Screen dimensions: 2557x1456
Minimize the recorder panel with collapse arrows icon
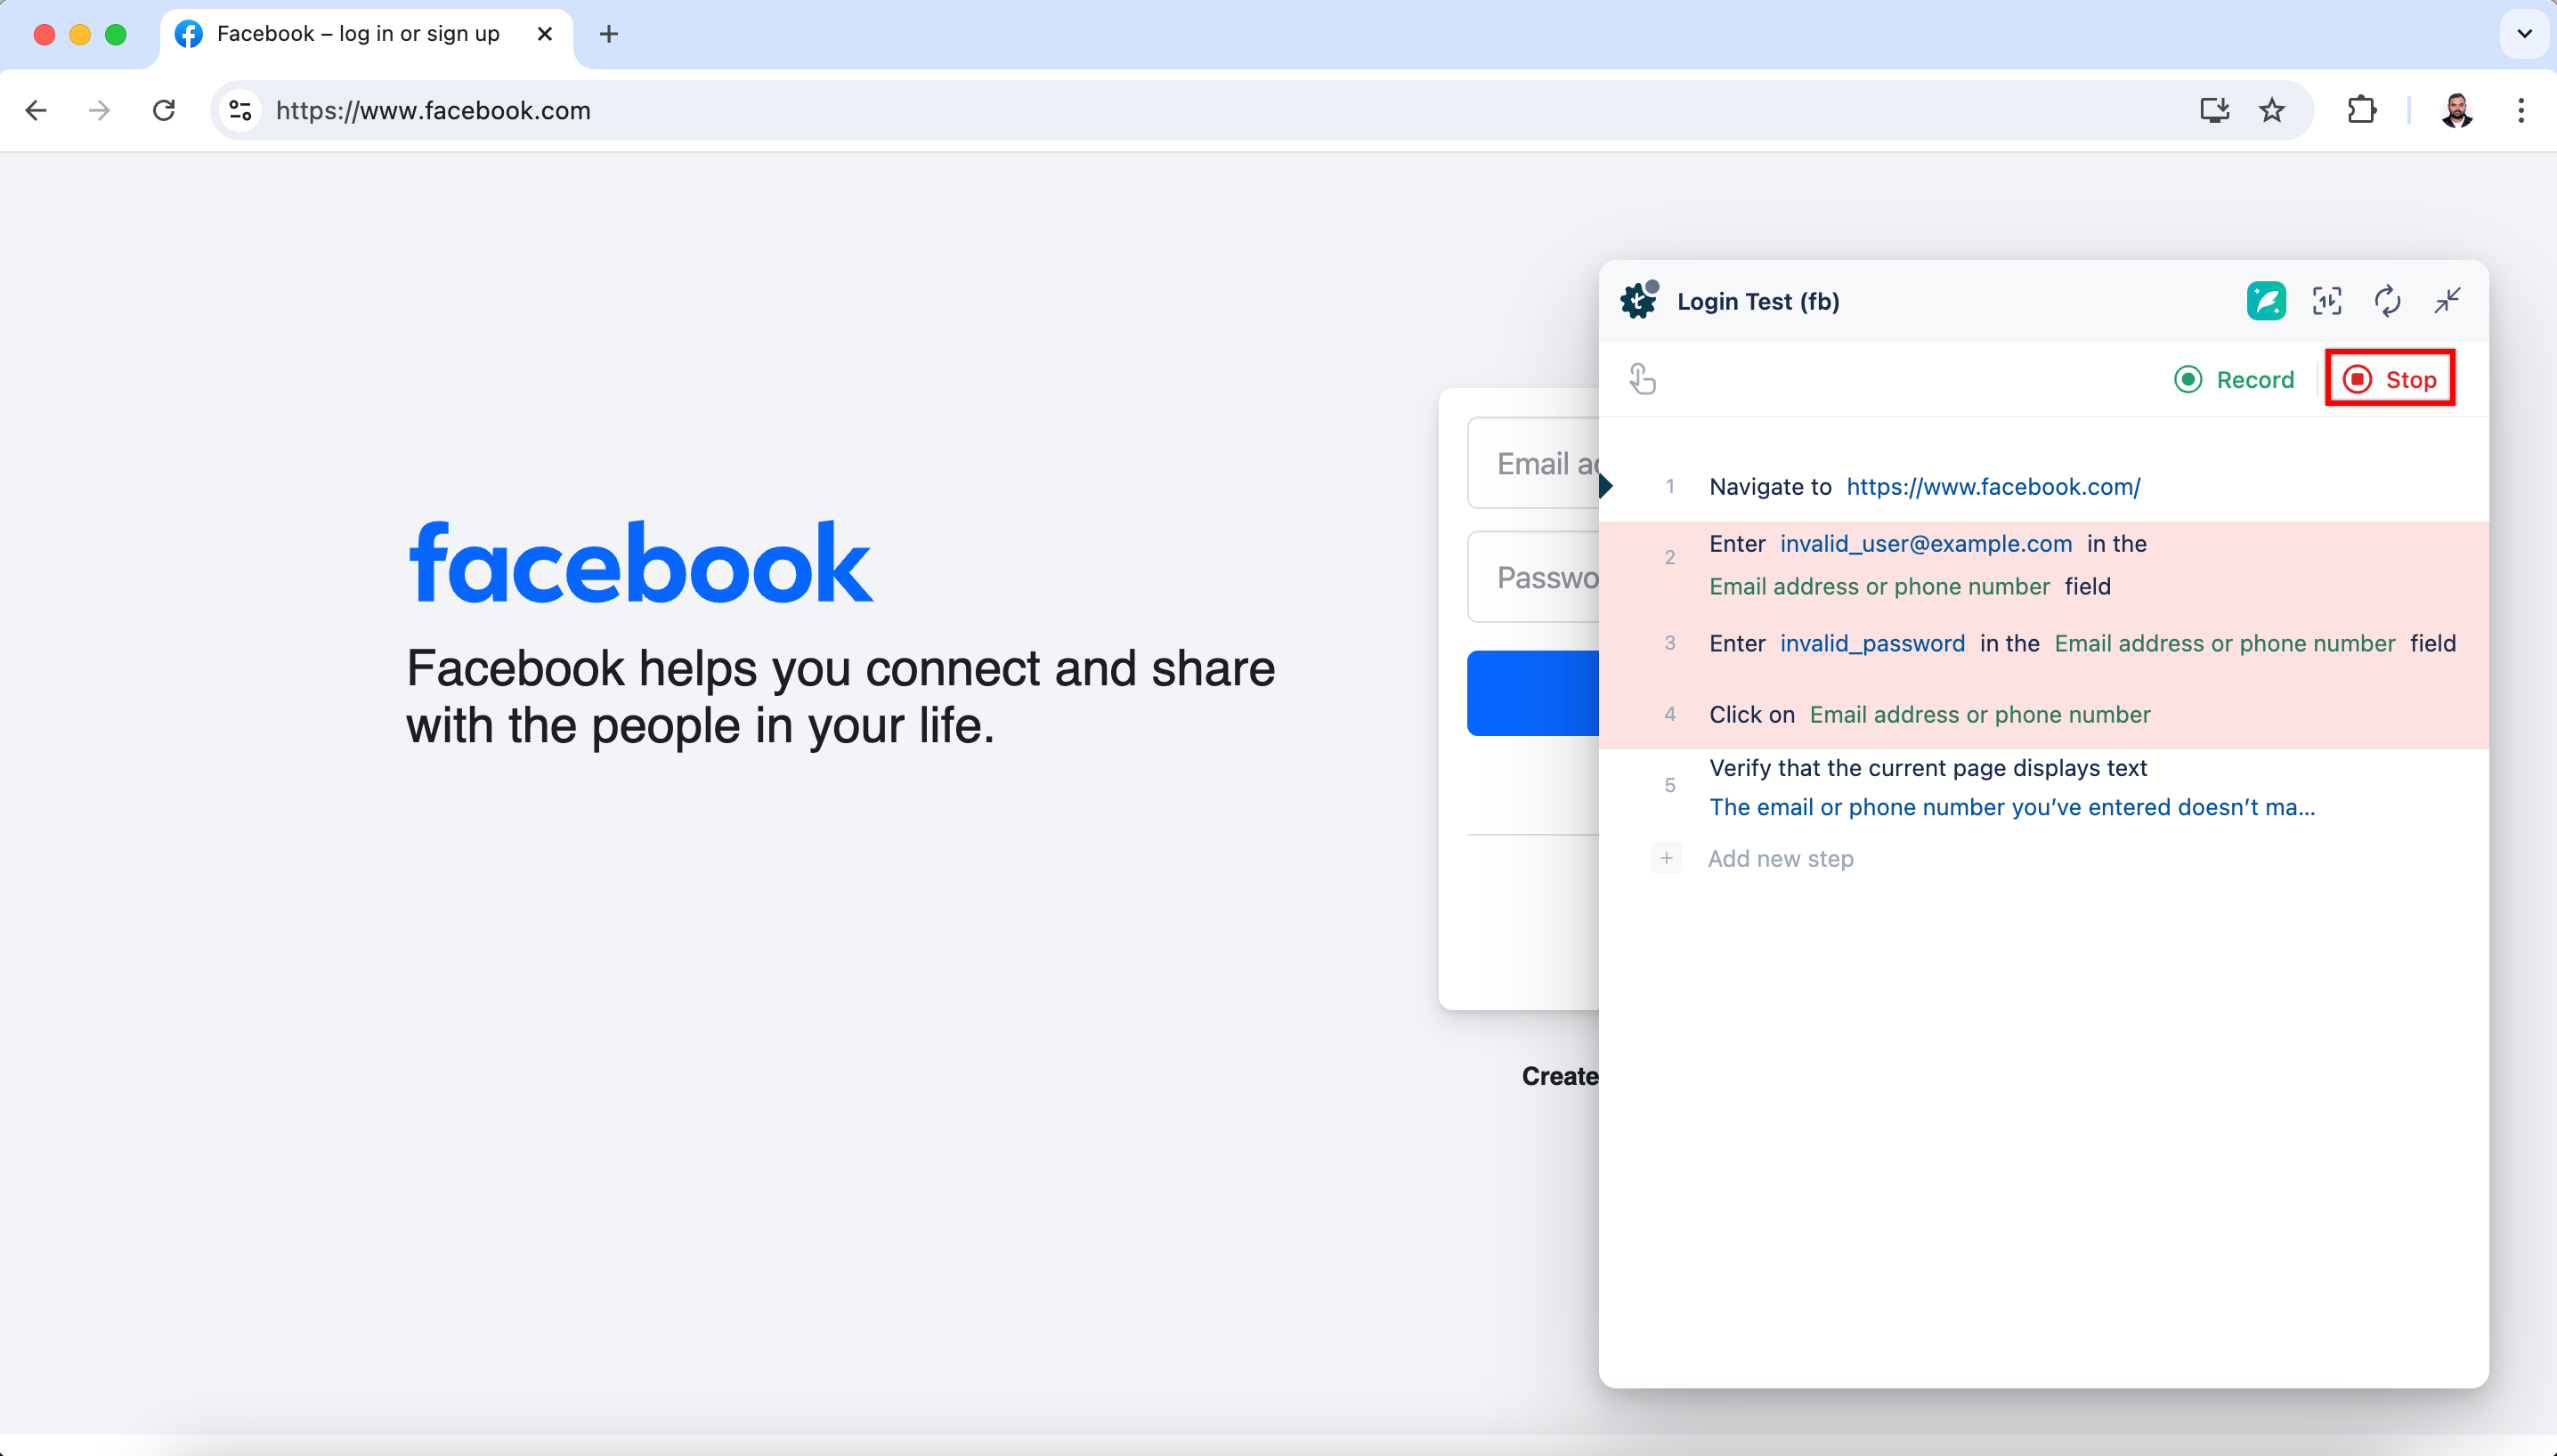point(2447,301)
